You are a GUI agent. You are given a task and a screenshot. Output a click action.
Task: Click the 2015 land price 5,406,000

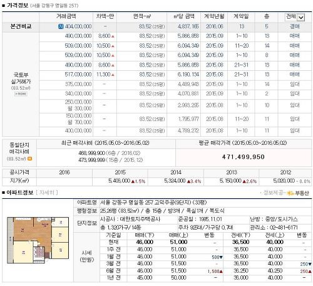click(x=119, y=181)
